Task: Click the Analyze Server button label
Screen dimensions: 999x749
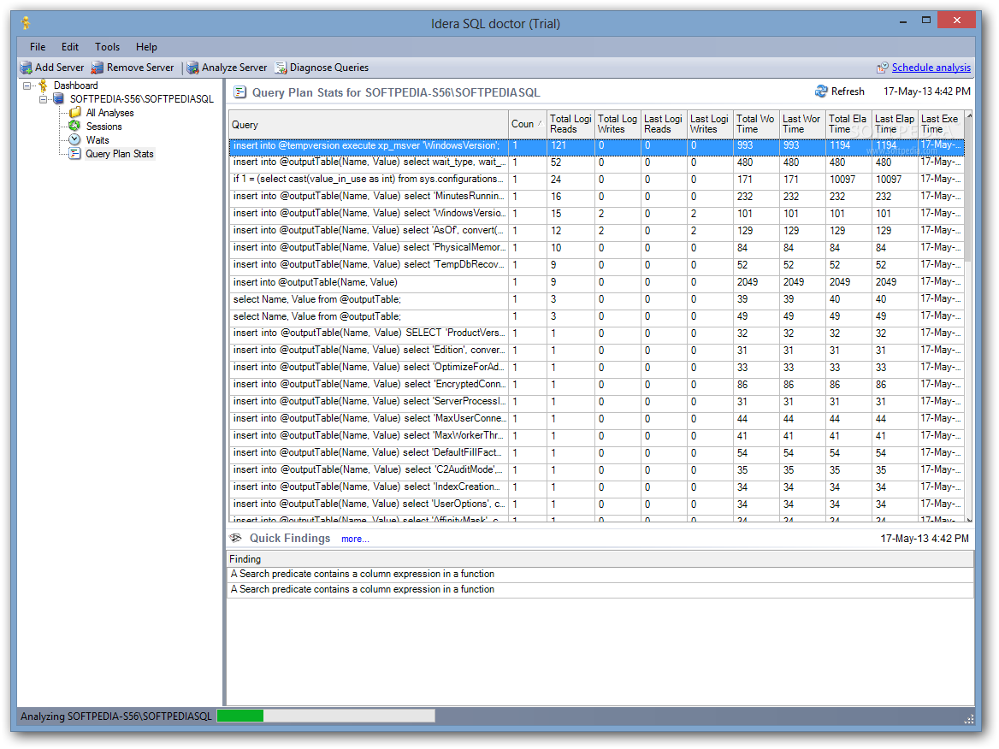Action: (x=234, y=68)
